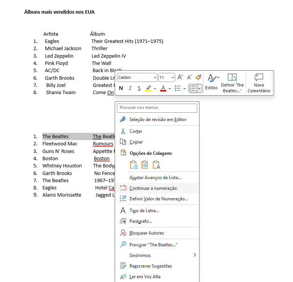Select the text-only paste option icon

(156, 165)
